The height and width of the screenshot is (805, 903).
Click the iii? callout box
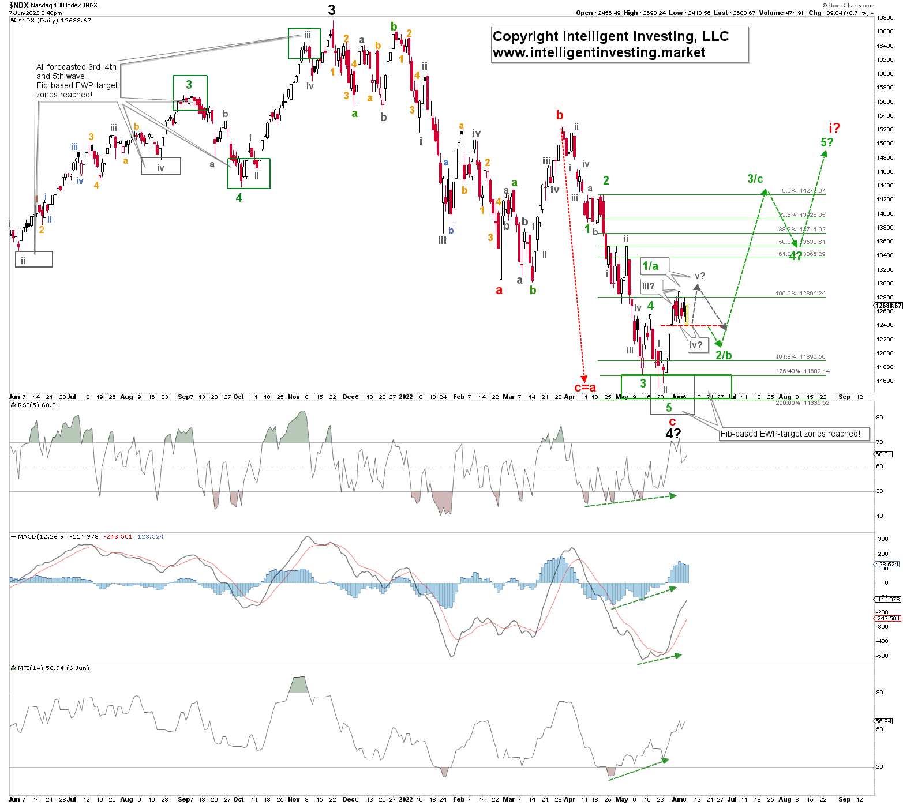tap(651, 286)
